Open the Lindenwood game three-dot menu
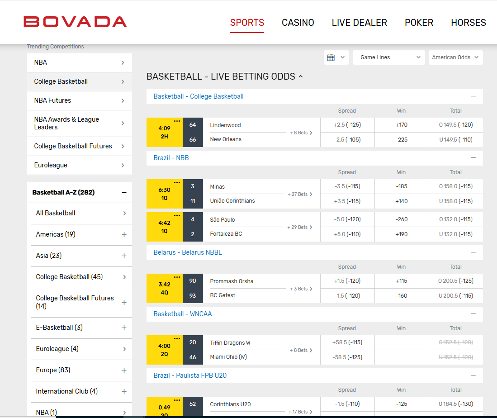Screen dimensions: 497x418 (177, 121)
